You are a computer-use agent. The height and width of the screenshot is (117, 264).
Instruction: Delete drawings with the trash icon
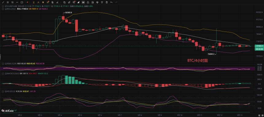(x=107, y=2)
